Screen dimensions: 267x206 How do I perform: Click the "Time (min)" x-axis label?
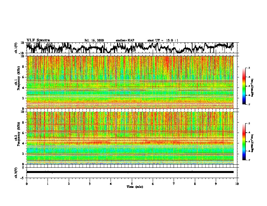[x=135, y=187]
